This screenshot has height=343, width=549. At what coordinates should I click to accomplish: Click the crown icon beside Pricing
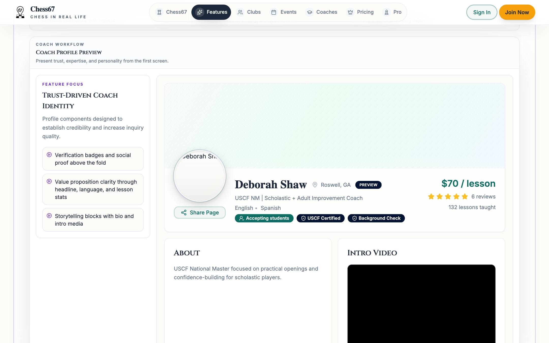350,12
